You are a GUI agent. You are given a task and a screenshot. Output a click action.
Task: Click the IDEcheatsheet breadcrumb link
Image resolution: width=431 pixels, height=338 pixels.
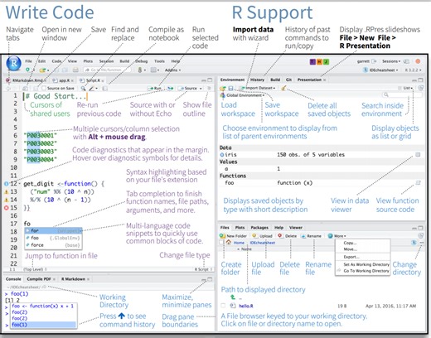click(x=263, y=243)
